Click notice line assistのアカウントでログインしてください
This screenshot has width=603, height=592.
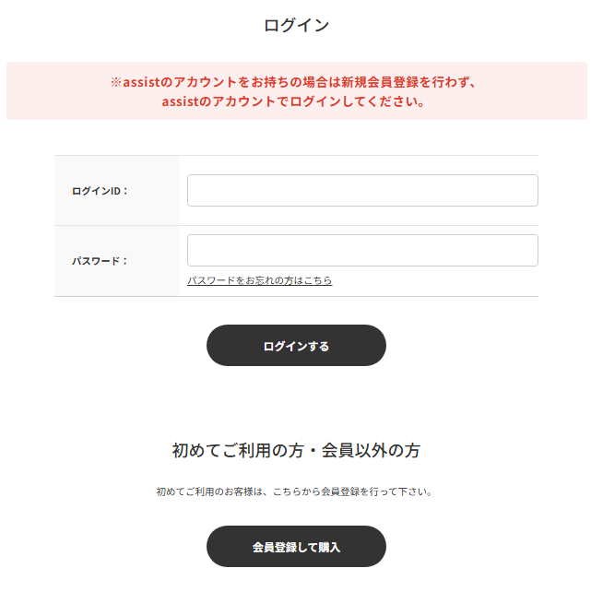pyautogui.click(x=294, y=101)
